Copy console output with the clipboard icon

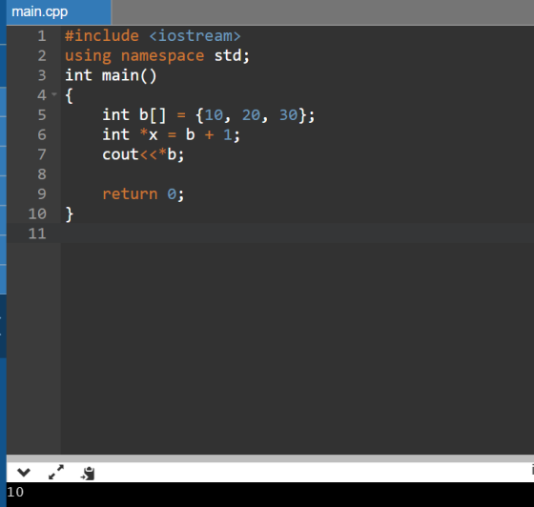tap(88, 473)
